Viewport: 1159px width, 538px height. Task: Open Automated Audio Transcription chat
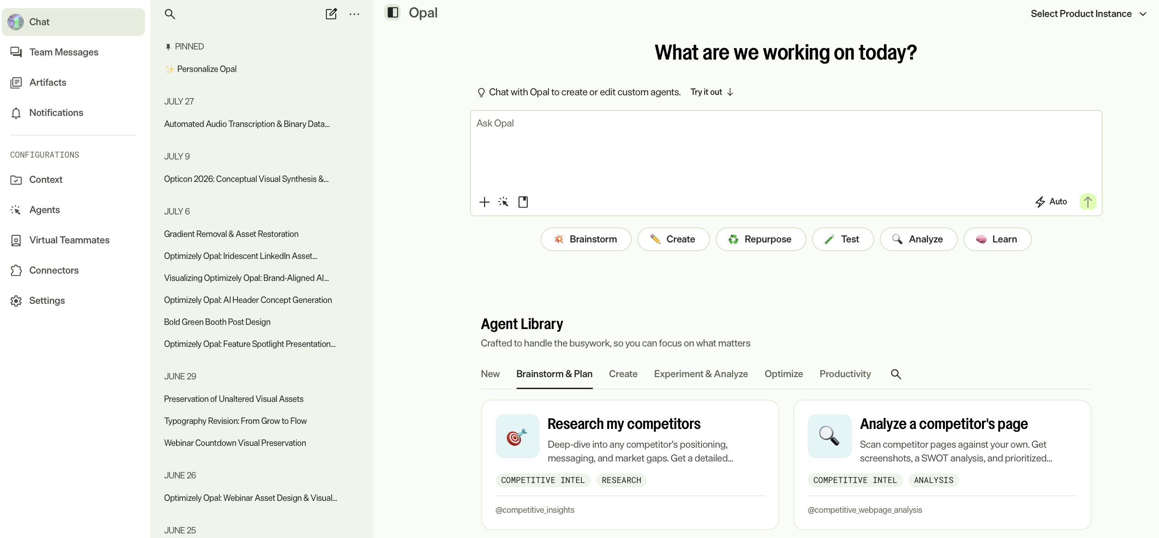(x=247, y=124)
